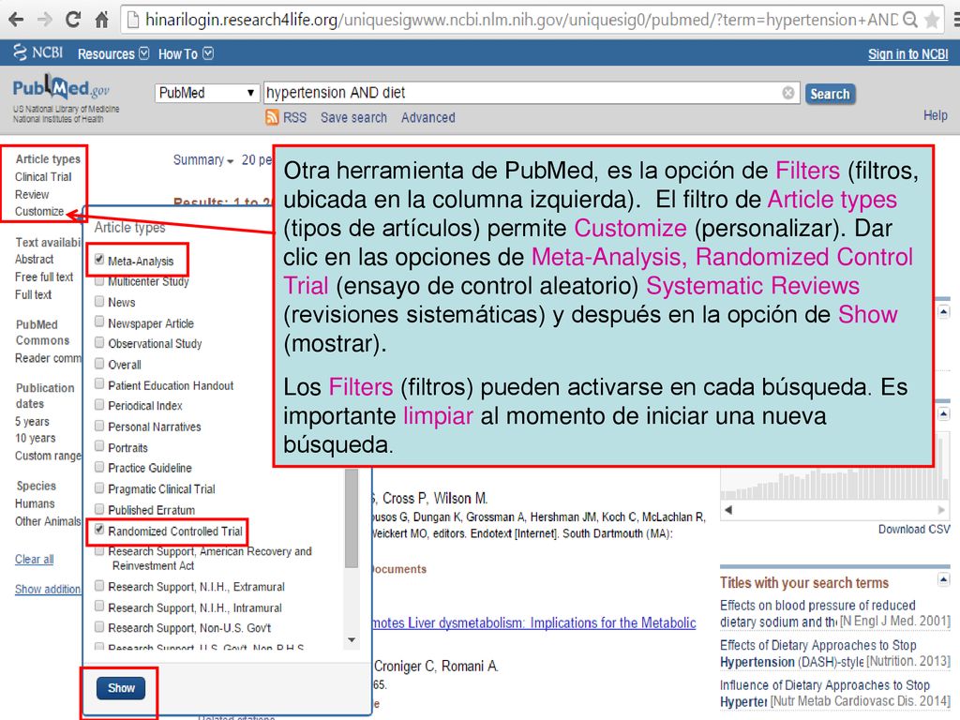Check the Practice Guideline checkbox
Viewport: 960px width, 720px height.
point(99,467)
